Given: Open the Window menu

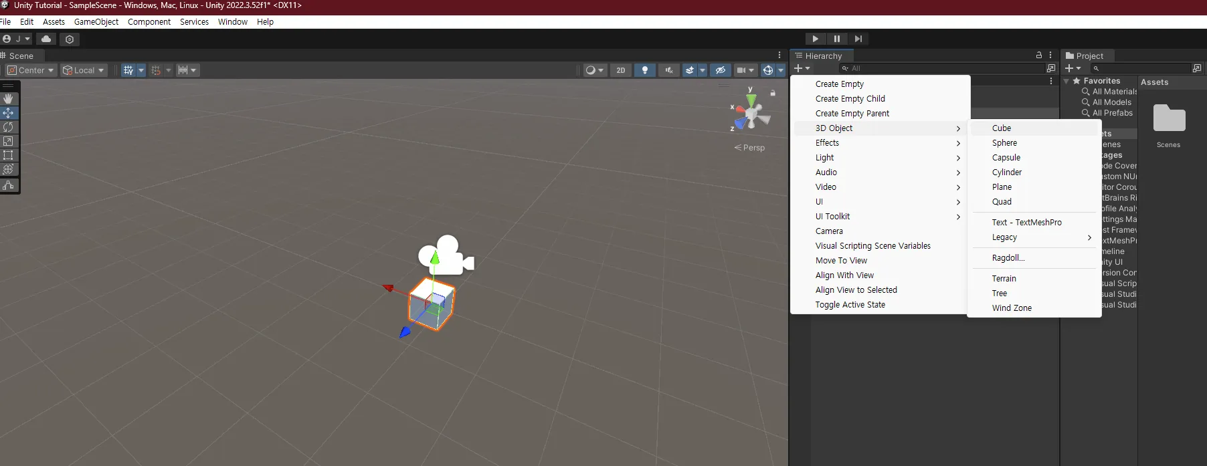Looking at the screenshot, I should (x=233, y=21).
